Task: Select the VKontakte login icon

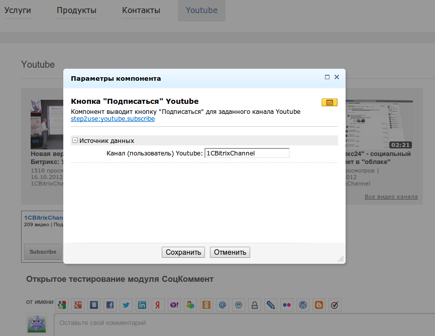Action: click(94, 304)
